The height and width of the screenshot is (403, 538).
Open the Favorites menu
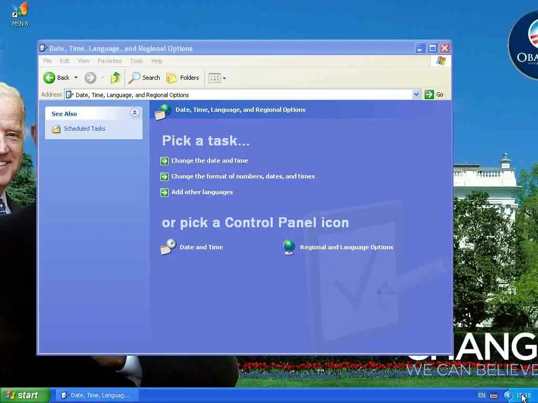109,61
